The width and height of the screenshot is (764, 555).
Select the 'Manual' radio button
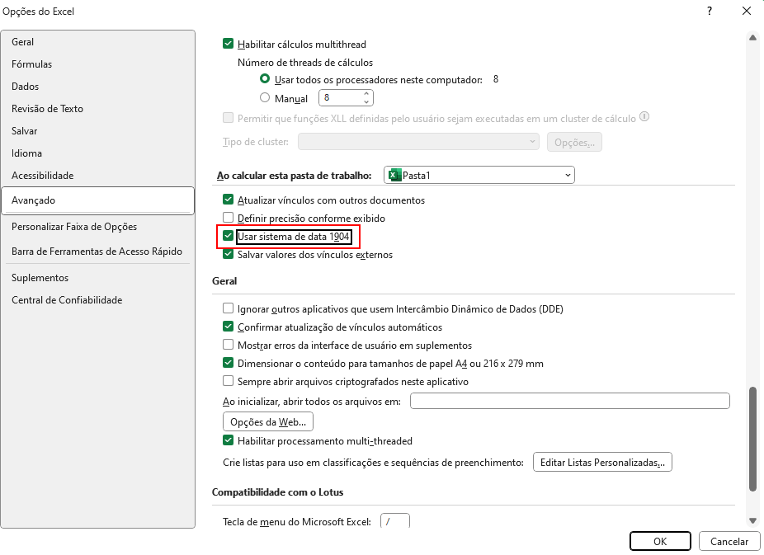click(265, 98)
